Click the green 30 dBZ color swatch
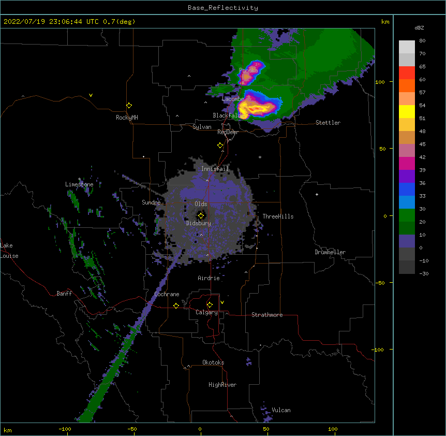The width and height of the screenshot is (446, 436). [407, 215]
